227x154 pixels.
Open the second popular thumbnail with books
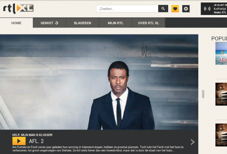pos(221,94)
